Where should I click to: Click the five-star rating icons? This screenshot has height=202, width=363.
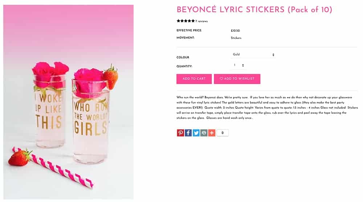pyautogui.click(x=185, y=21)
